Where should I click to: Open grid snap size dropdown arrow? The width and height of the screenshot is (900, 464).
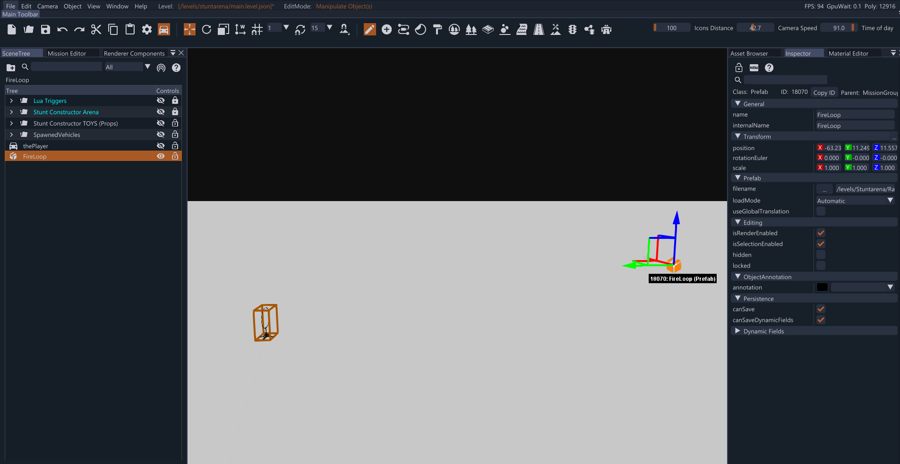click(x=286, y=27)
